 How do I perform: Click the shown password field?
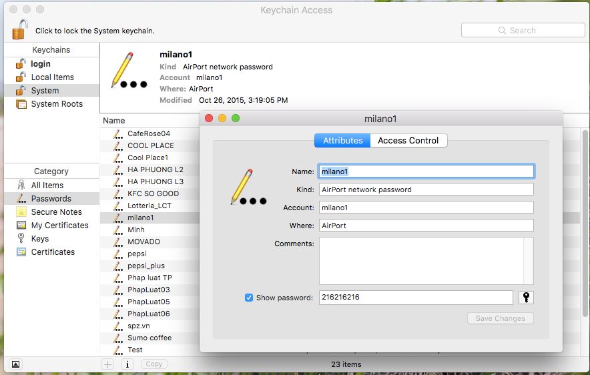point(416,298)
